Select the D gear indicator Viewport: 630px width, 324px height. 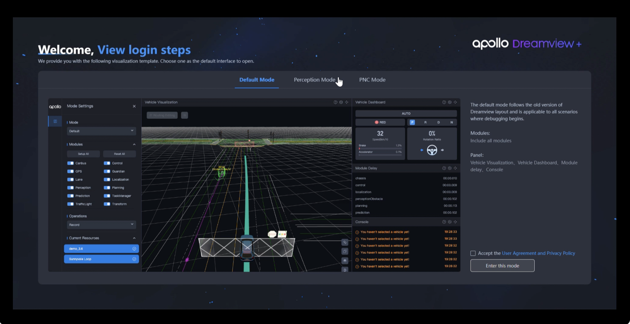pos(438,122)
